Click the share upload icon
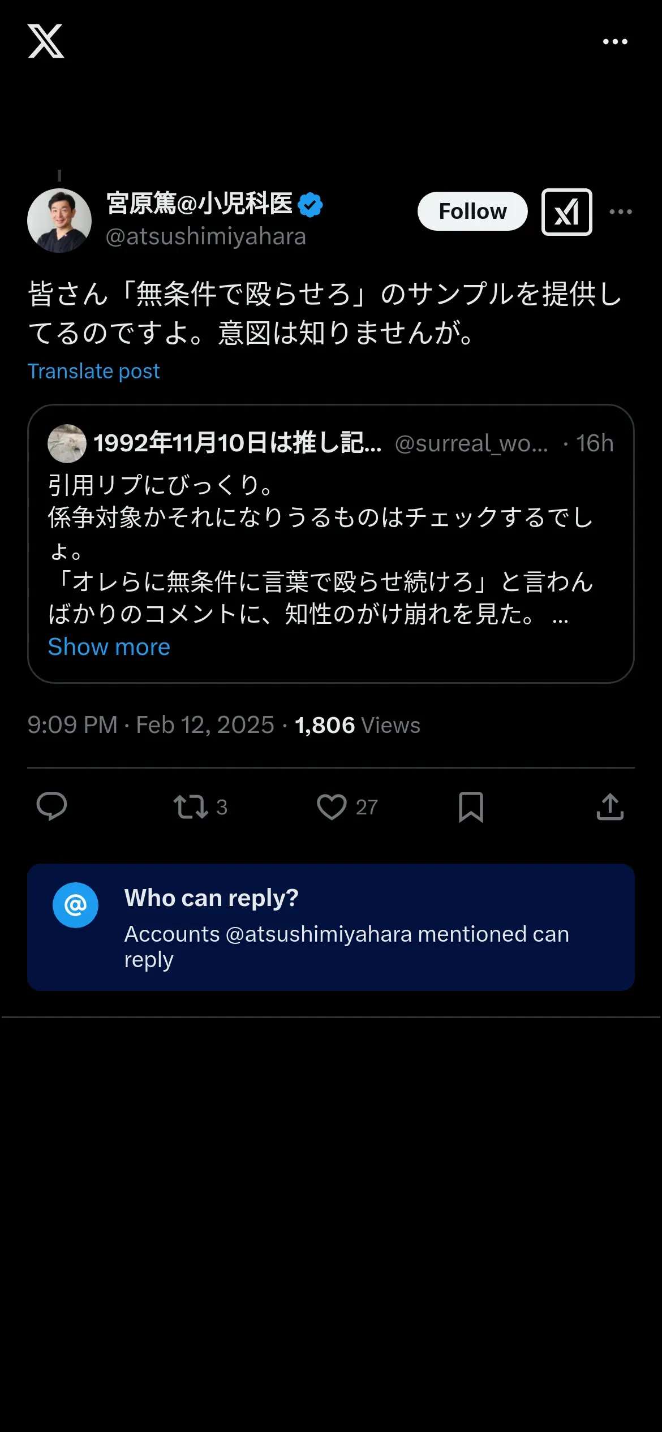Image resolution: width=662 pixels, height=1432 pixels. (x=610, y=807)
